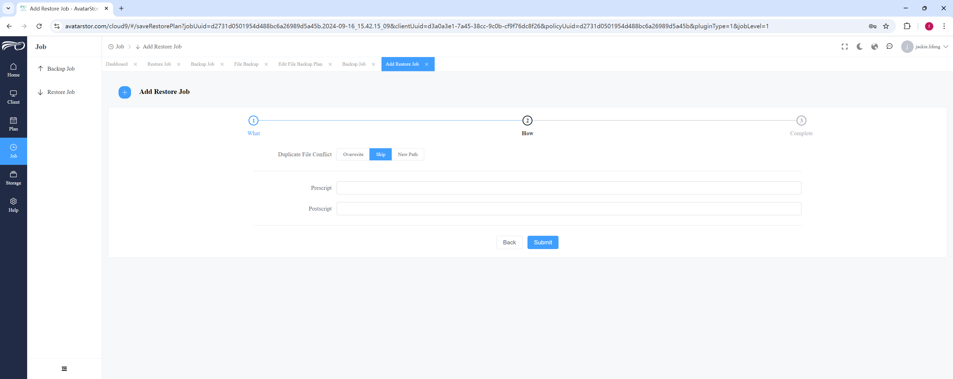Viewport: 953px width, 379px height.
Task: Select Skip for duplicate file conflict
Action: coord(380,154)
